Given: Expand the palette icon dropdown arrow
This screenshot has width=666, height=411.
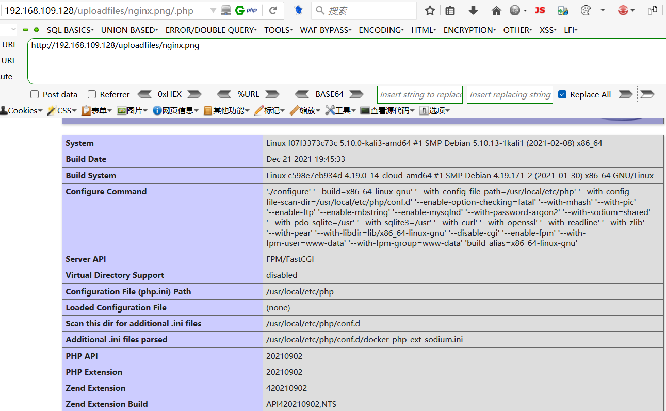Looking at the screenshot, I should [603, 10].
